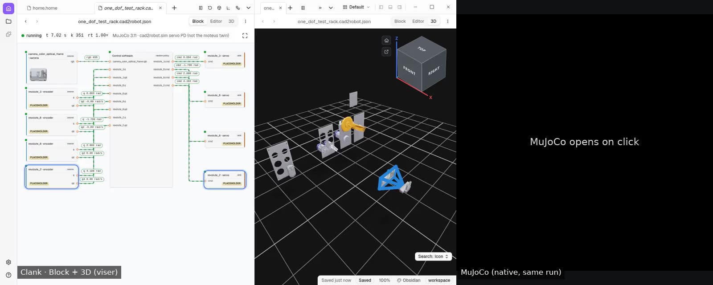Toggle the bottom panel layout icon
Image resolution: width=713 pixels, height=285 pixels.
(x=390, y=7)
